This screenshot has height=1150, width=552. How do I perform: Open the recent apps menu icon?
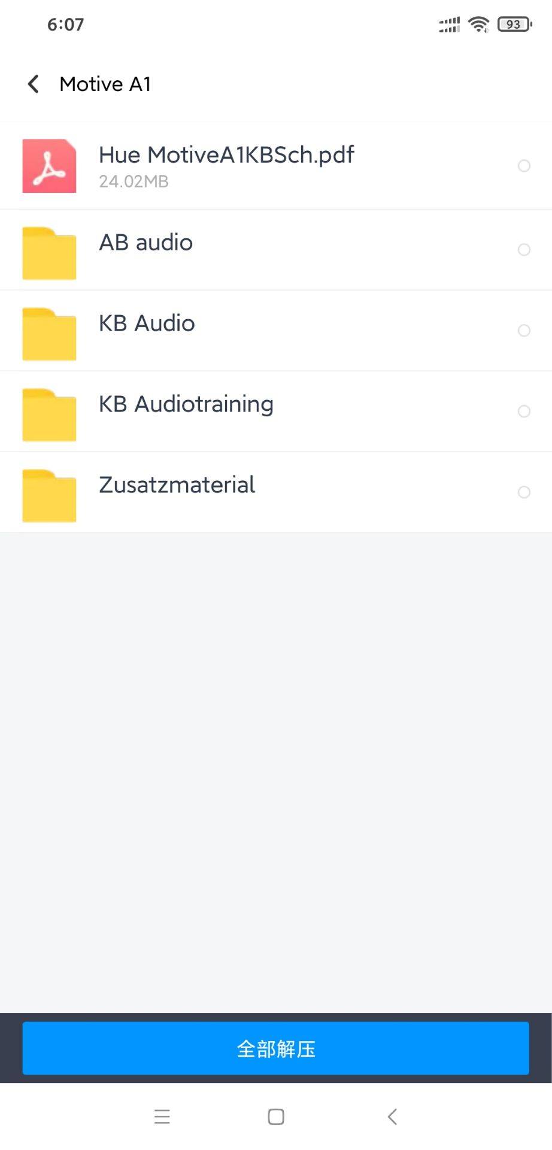pyautogui.click(x=162, y=1116)
